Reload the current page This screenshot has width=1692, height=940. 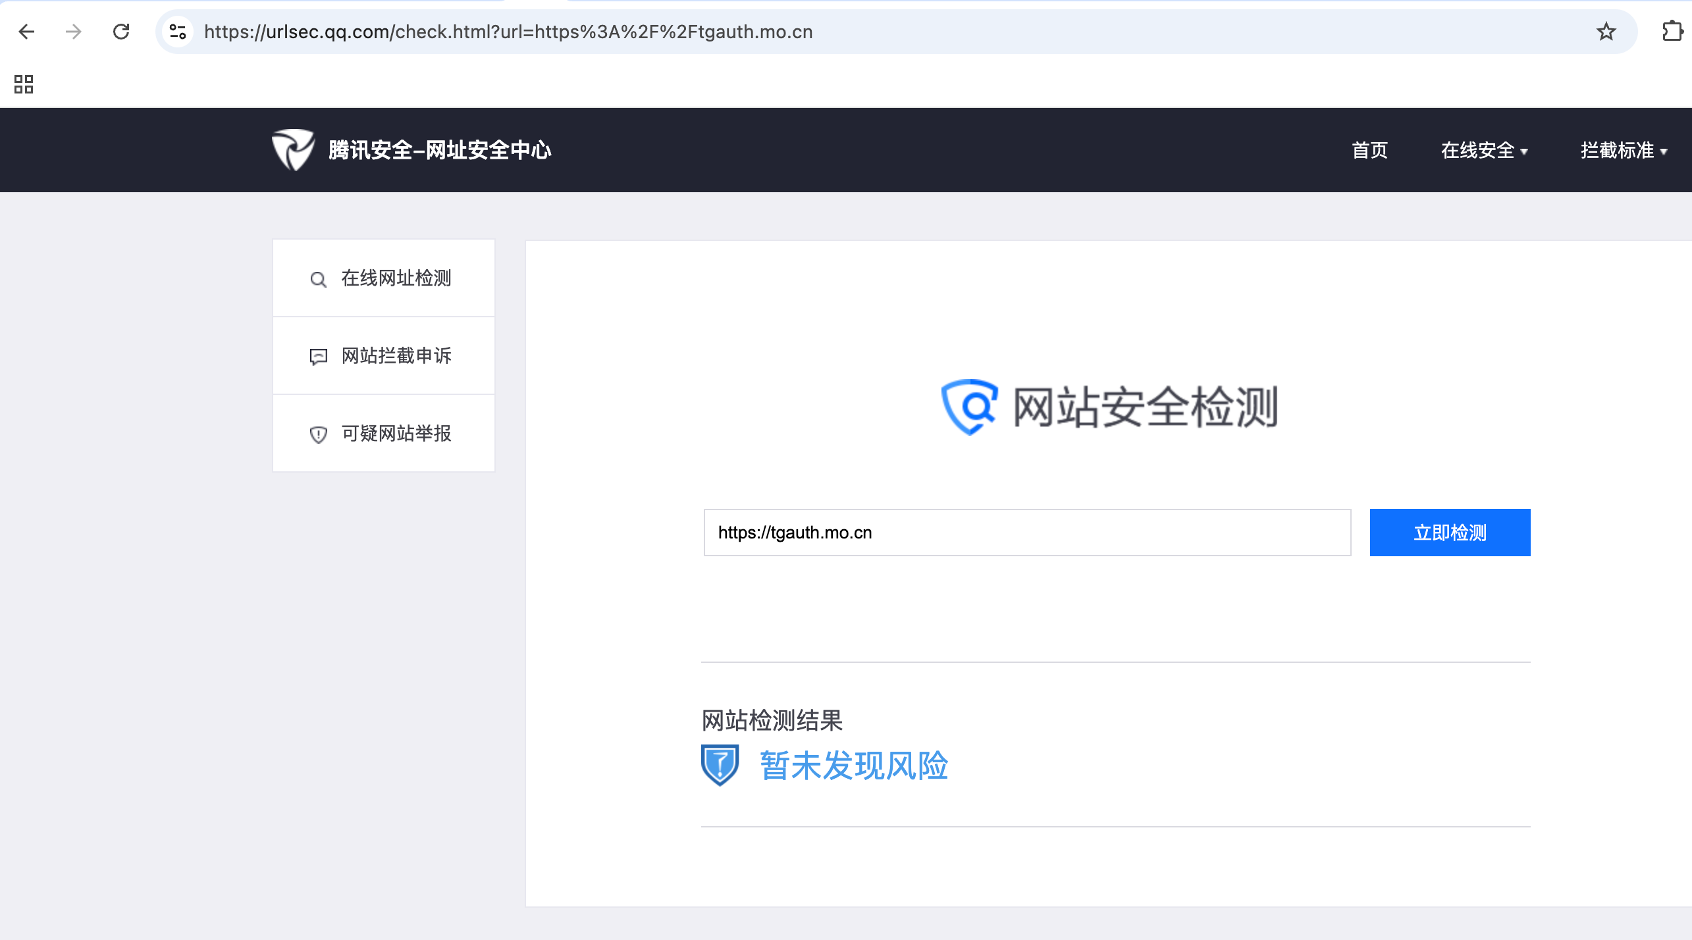(121, 32)
